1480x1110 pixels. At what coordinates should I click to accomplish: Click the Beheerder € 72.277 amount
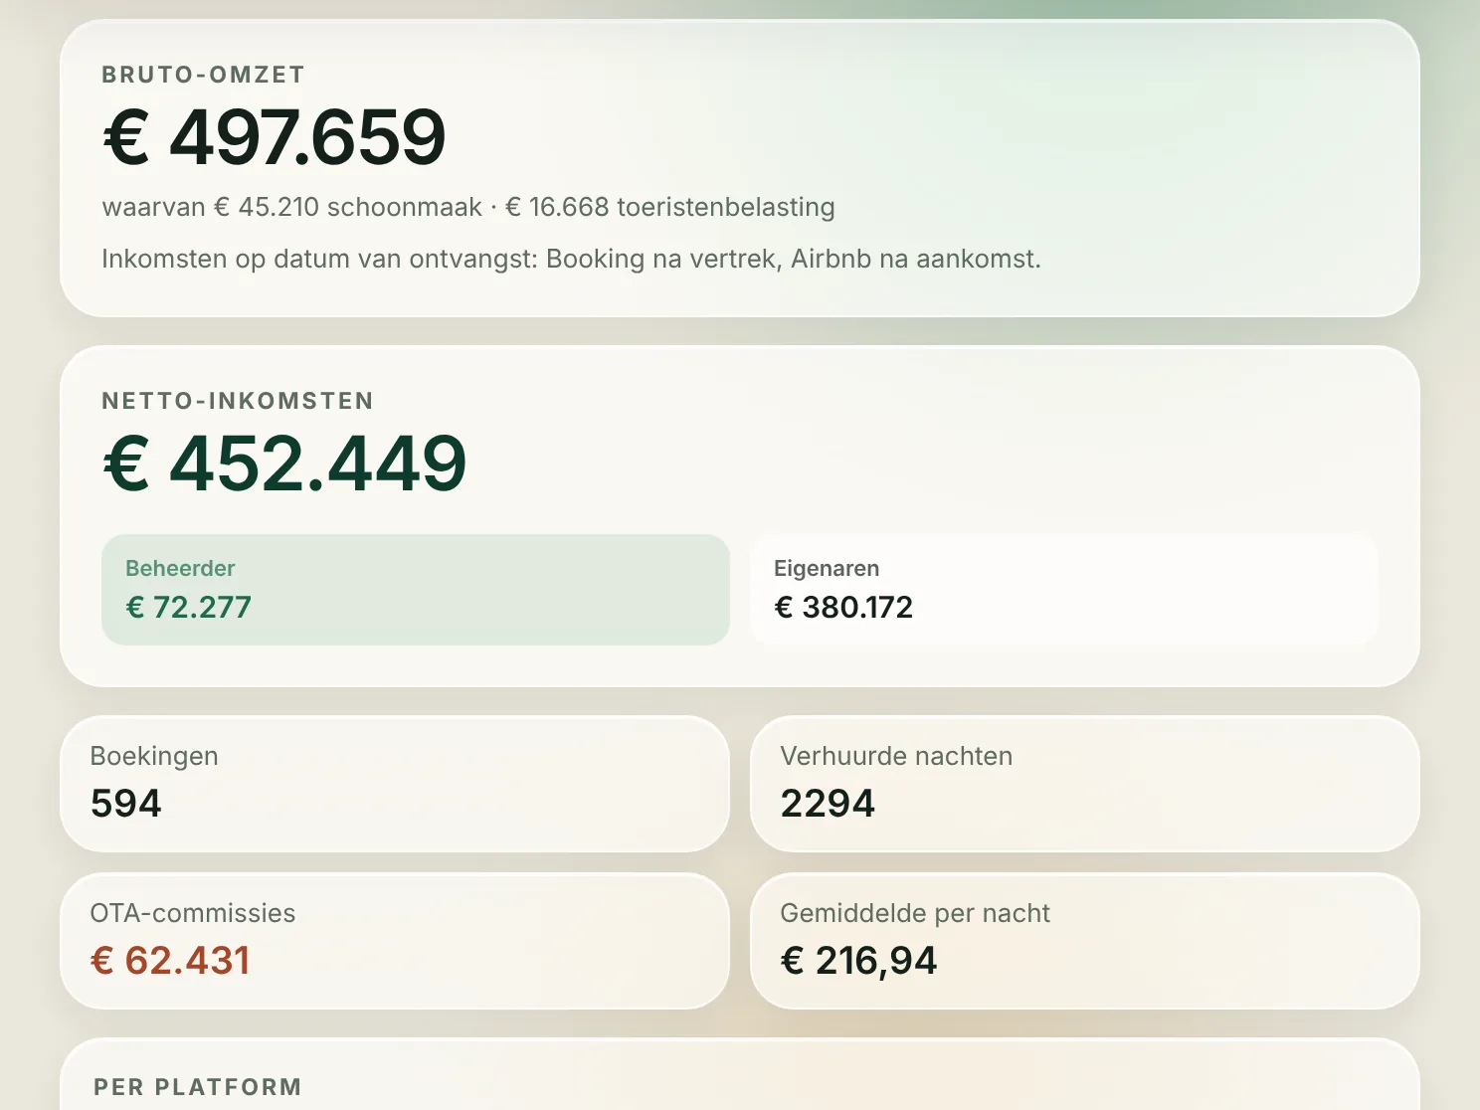click(x=188, y=607)
